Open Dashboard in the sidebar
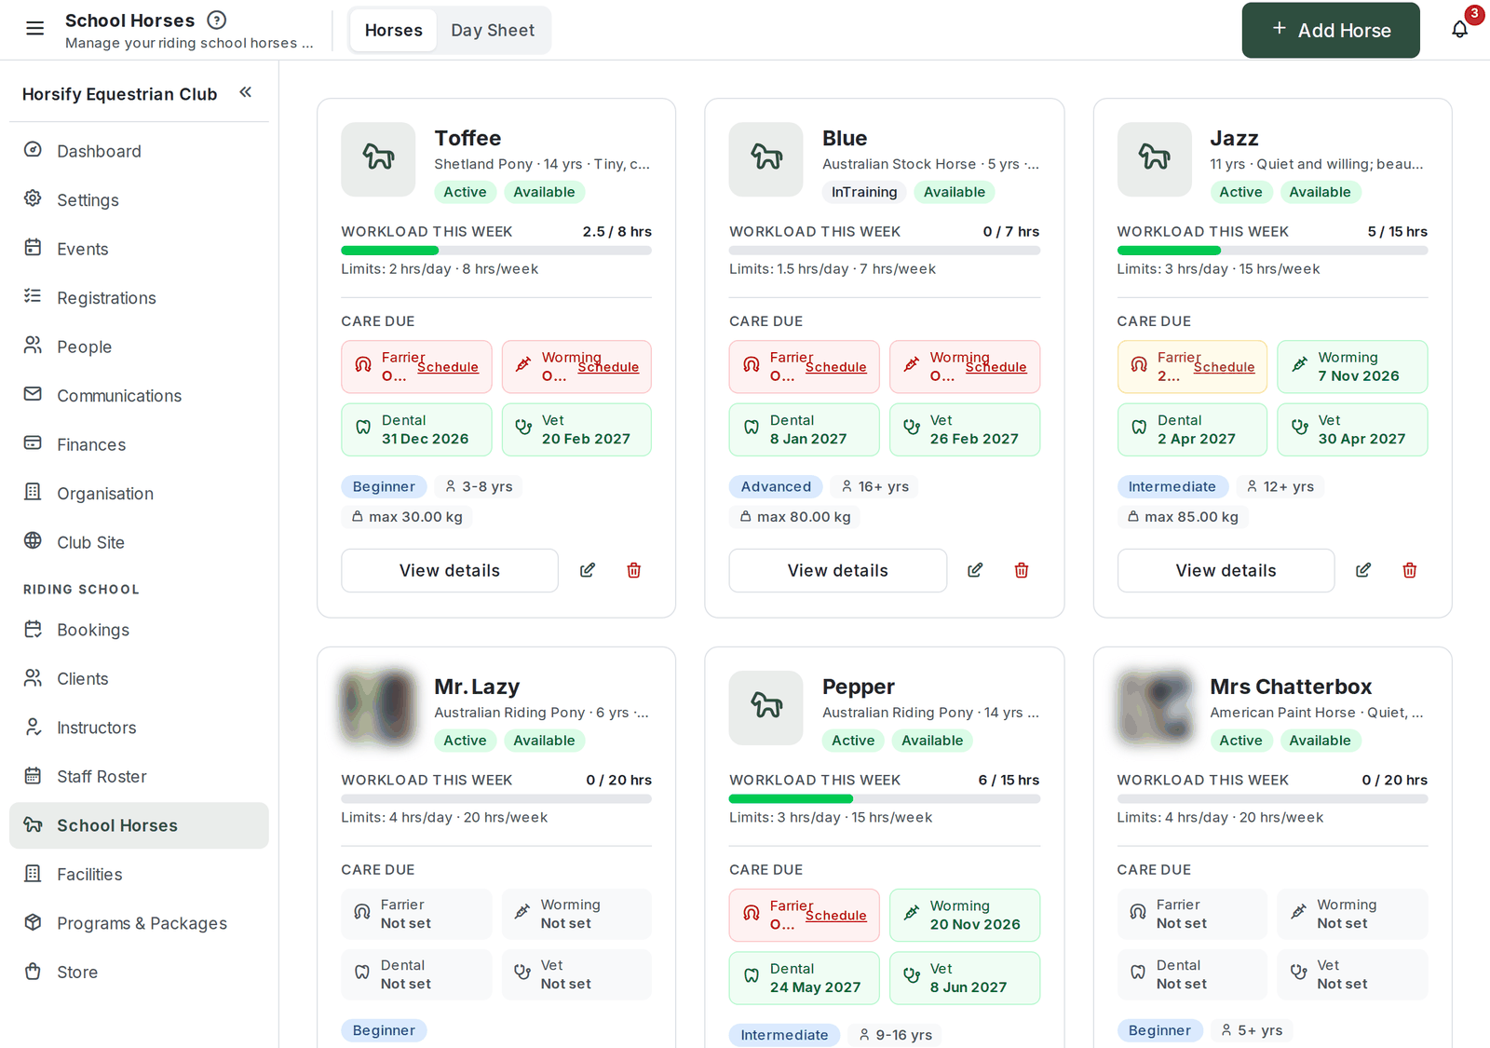Image resolution: width=1490 pixels, height=1048 pixels. 139,151
